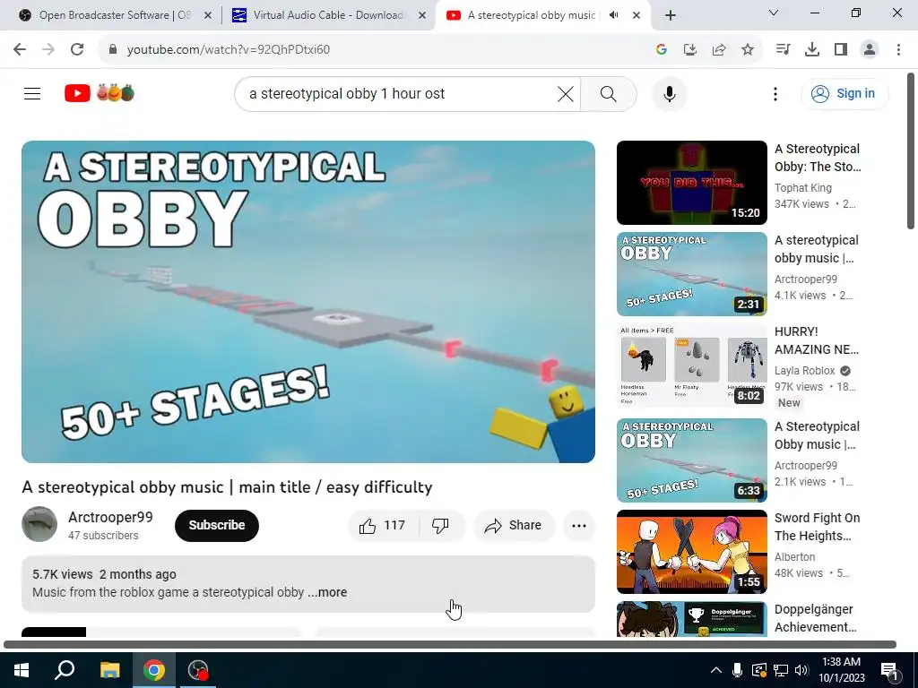Subscribe to Arctrooper99

pyautogui.click(x=217, y=525)
